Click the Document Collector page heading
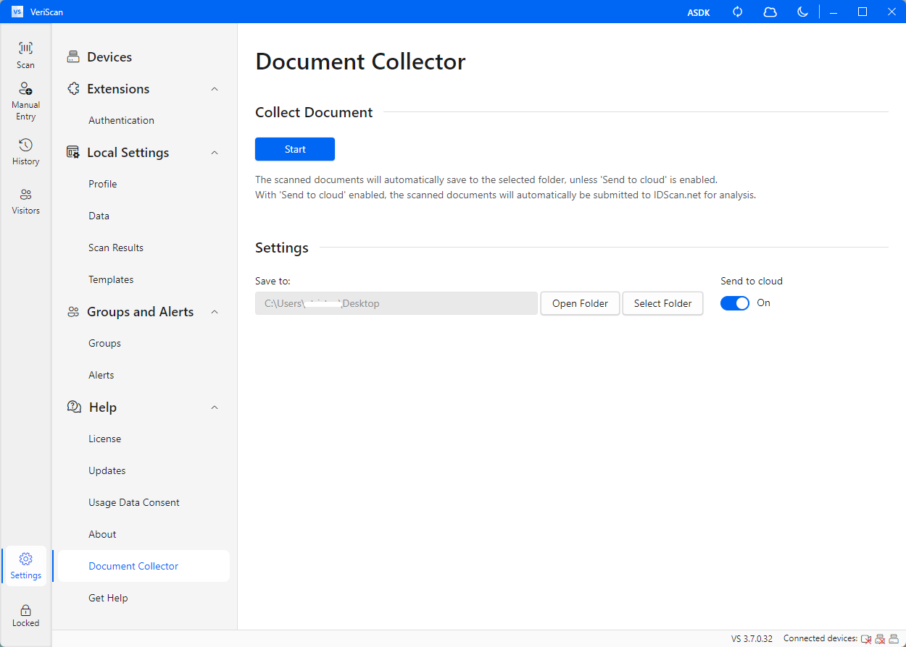The width and height of the screenshot is (906, 647). [x=360, y=62]
